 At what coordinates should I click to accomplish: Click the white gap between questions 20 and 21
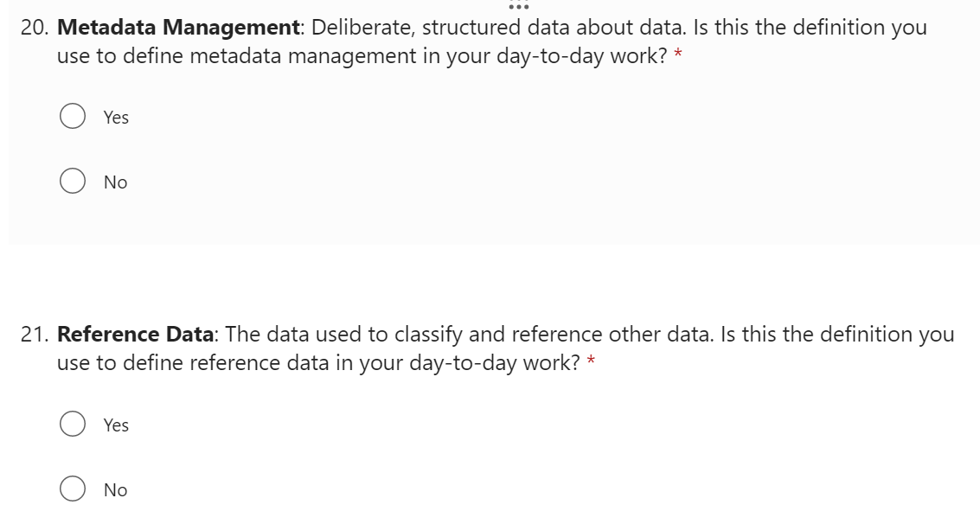click(x=490, y=275)
